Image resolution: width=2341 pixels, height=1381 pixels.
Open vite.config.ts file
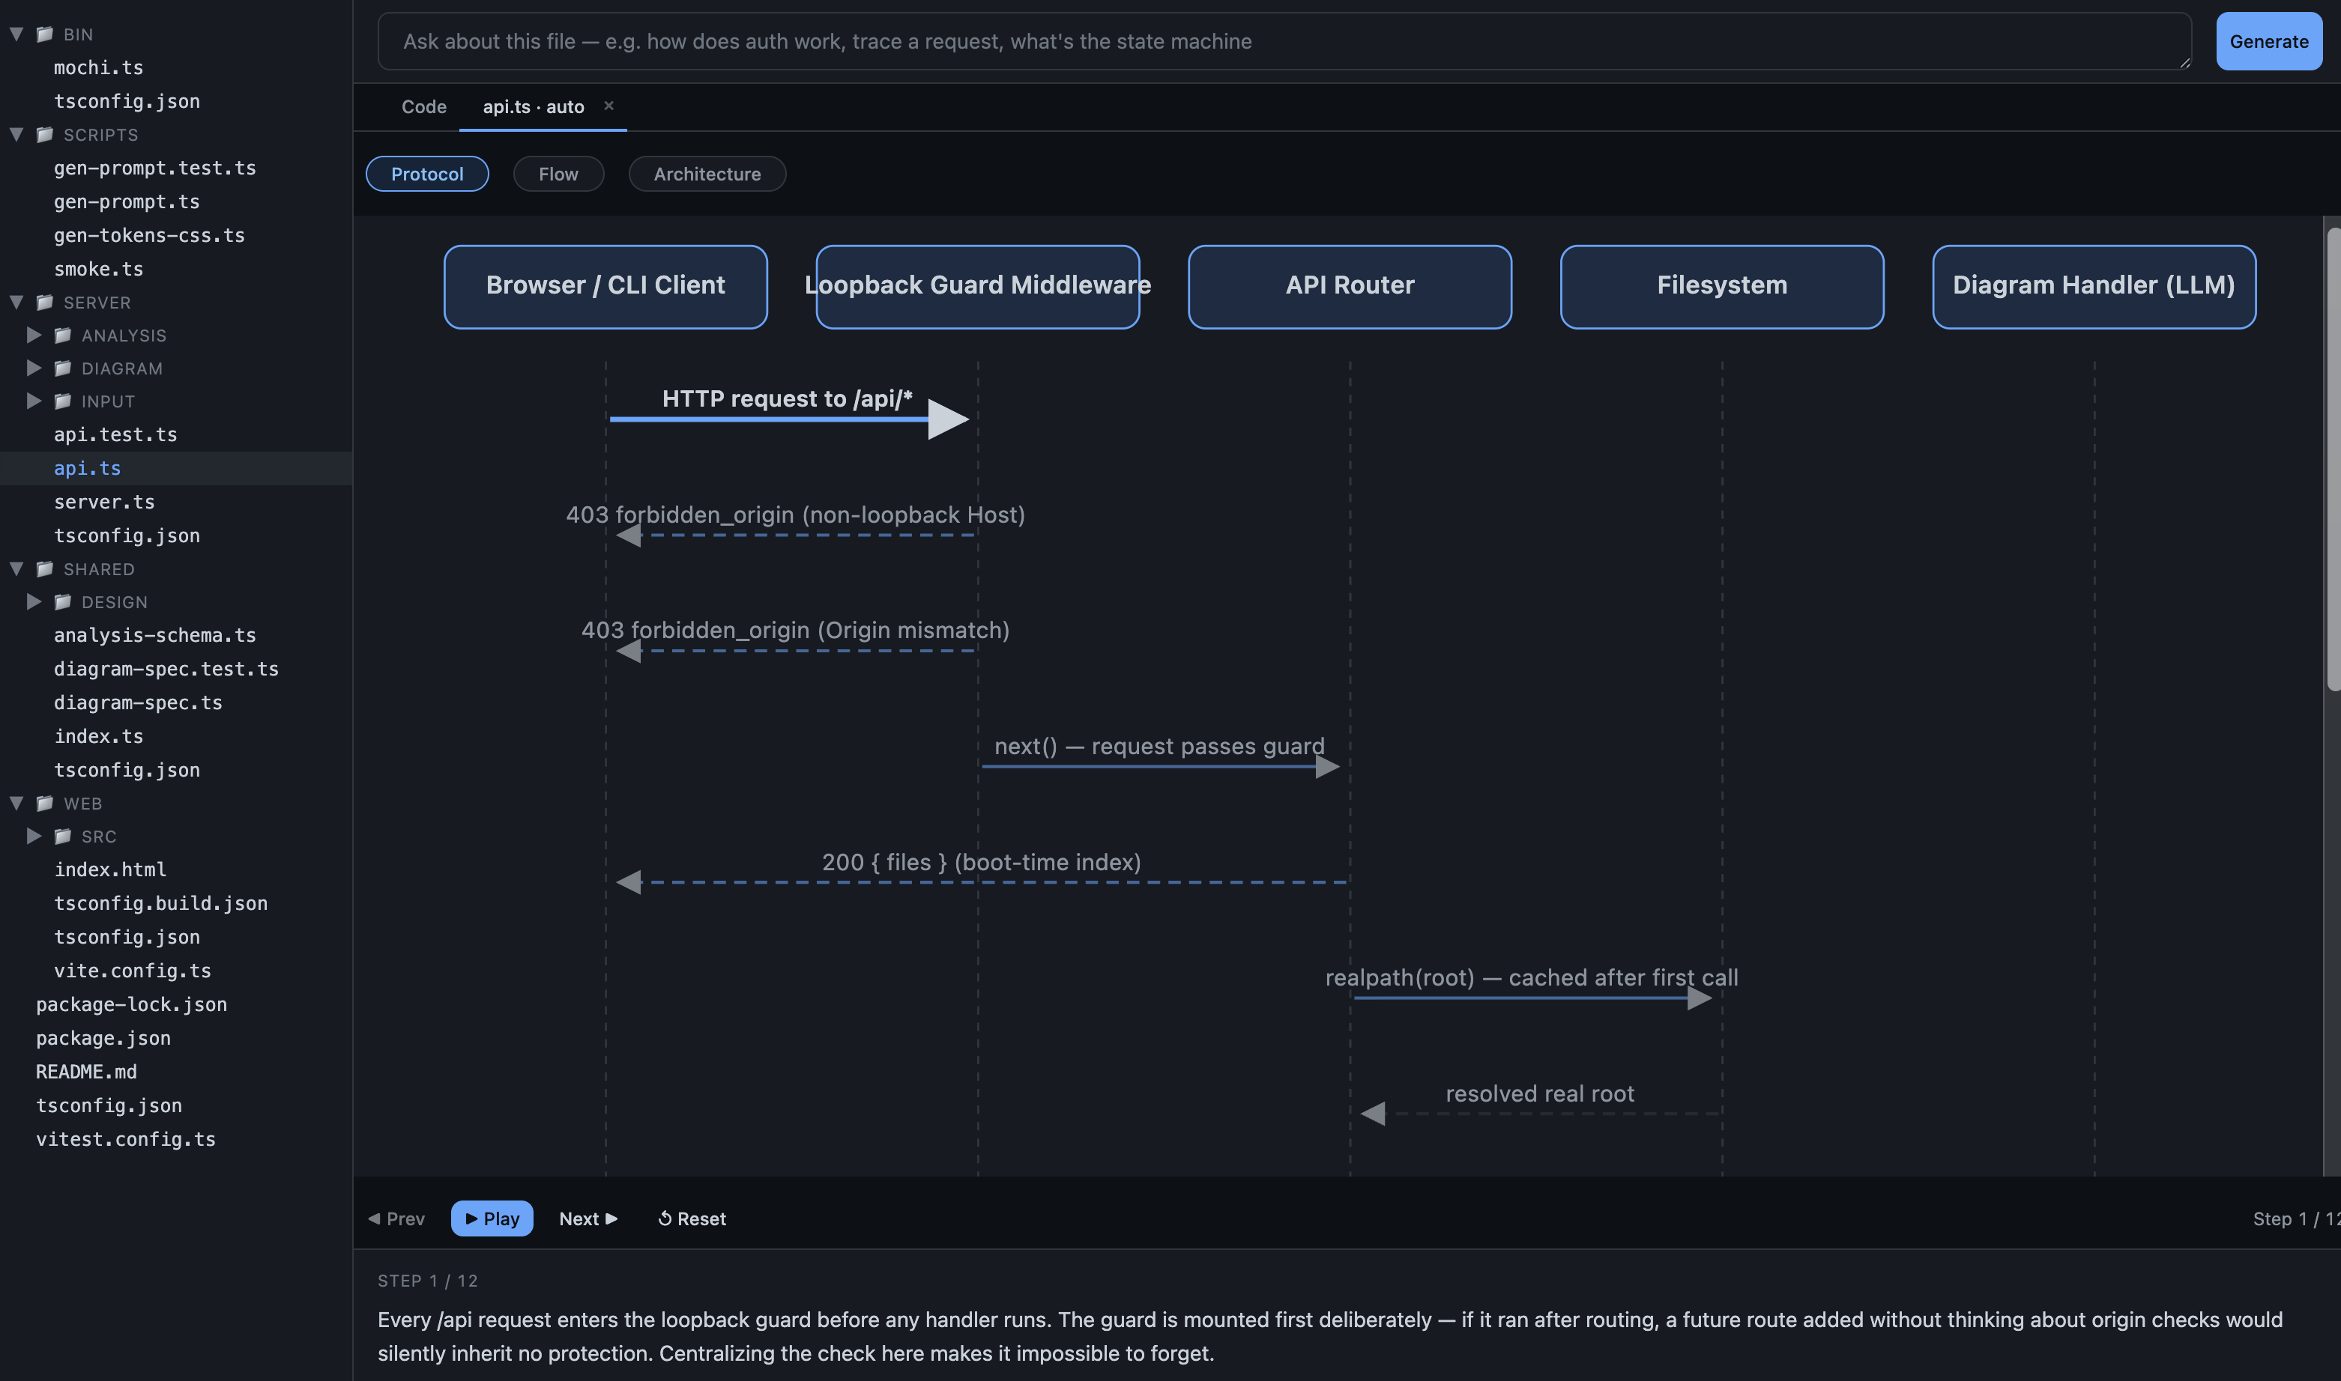click(x=132, y=970)
